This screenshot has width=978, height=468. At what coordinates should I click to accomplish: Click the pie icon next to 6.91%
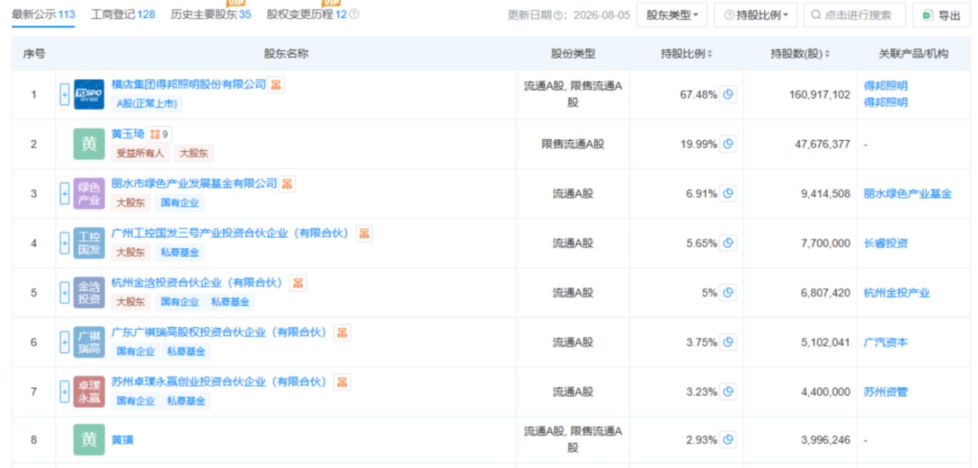728,193
